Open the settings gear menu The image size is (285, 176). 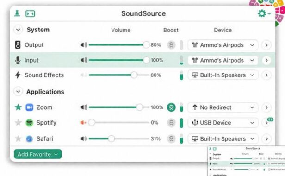pyautogui.click(x=264, y=13)
